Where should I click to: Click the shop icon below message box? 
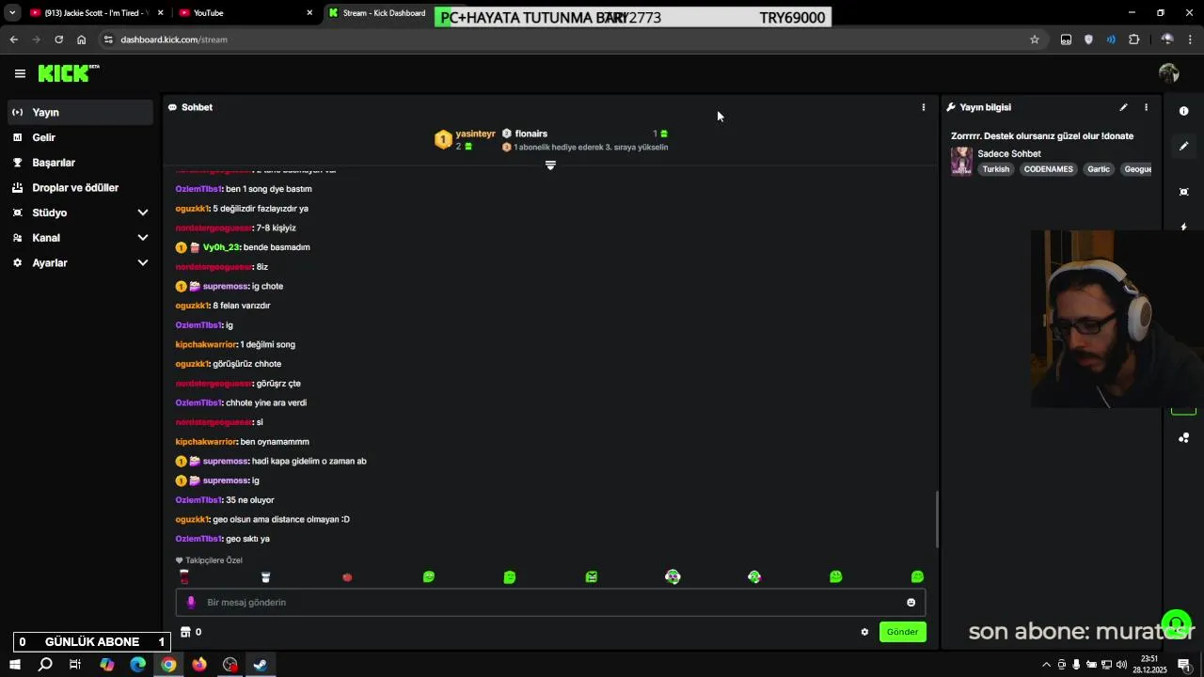(x=185, y=632)
